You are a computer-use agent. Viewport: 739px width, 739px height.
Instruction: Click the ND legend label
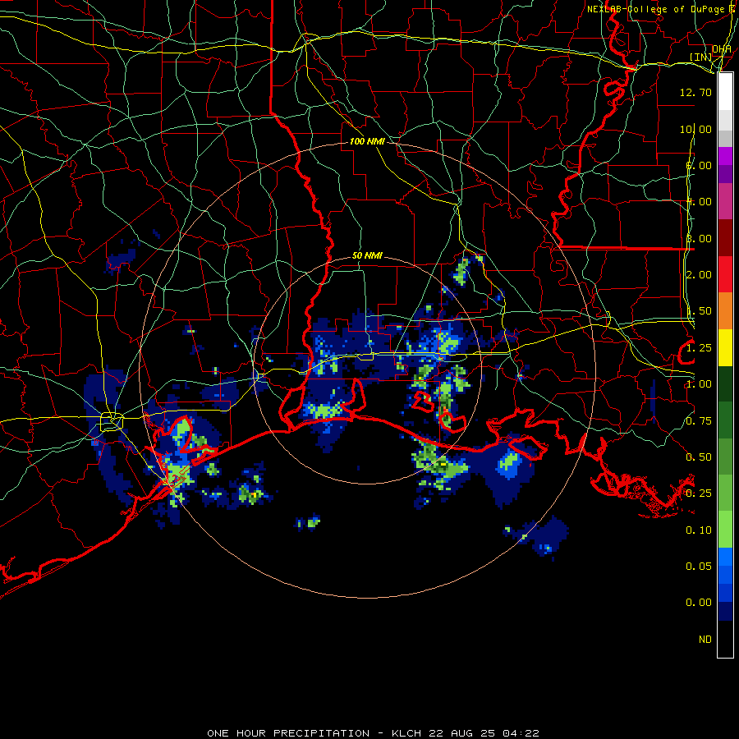pyautogui.click(x=705, y=640)
